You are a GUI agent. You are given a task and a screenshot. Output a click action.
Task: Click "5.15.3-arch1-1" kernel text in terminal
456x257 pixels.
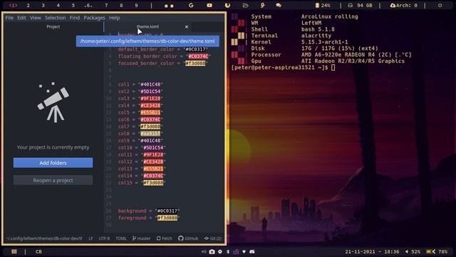324,42
